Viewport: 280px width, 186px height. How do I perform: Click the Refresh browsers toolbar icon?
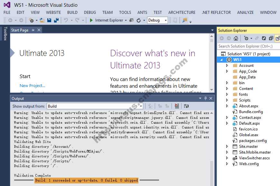[x=139, y=20]
